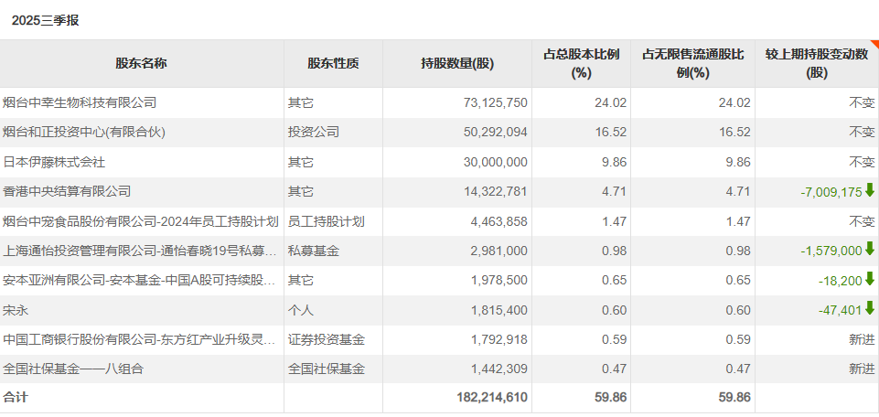Viewport: 879px width, 417px height.
Task: Click 4.71 under 占无限售流通股比例 column
Action: click(x=739, y=192)
